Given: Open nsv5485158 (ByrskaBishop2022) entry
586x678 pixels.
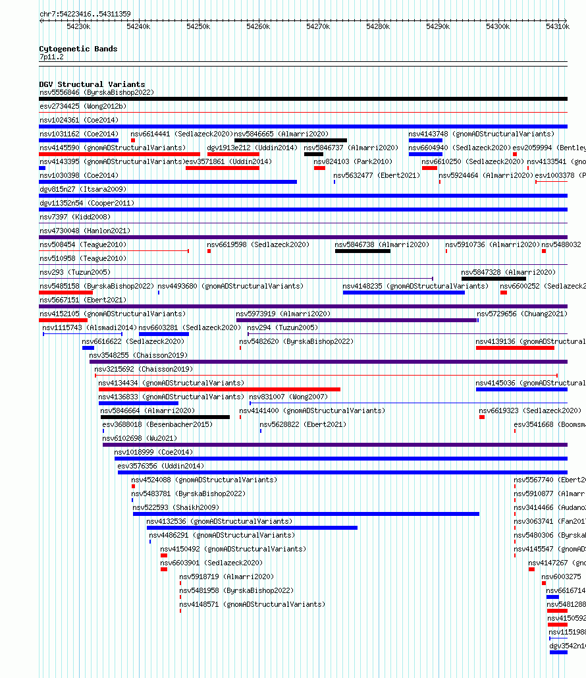Looking at the screenshot, I should click(x=96, y=286).
